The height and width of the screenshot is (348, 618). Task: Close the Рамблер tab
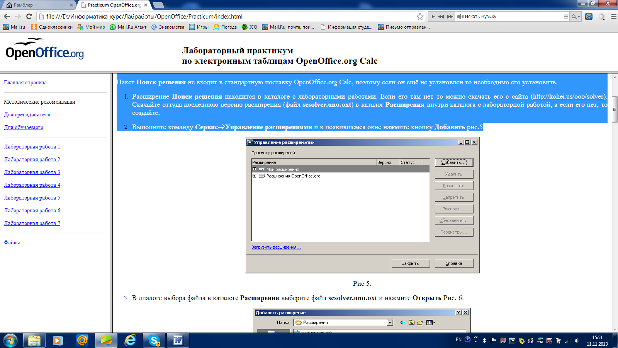tap(71, 5)
